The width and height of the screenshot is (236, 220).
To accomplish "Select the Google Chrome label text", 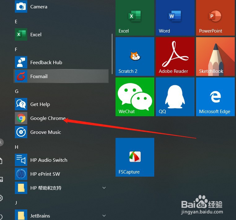I will (48, 118).
